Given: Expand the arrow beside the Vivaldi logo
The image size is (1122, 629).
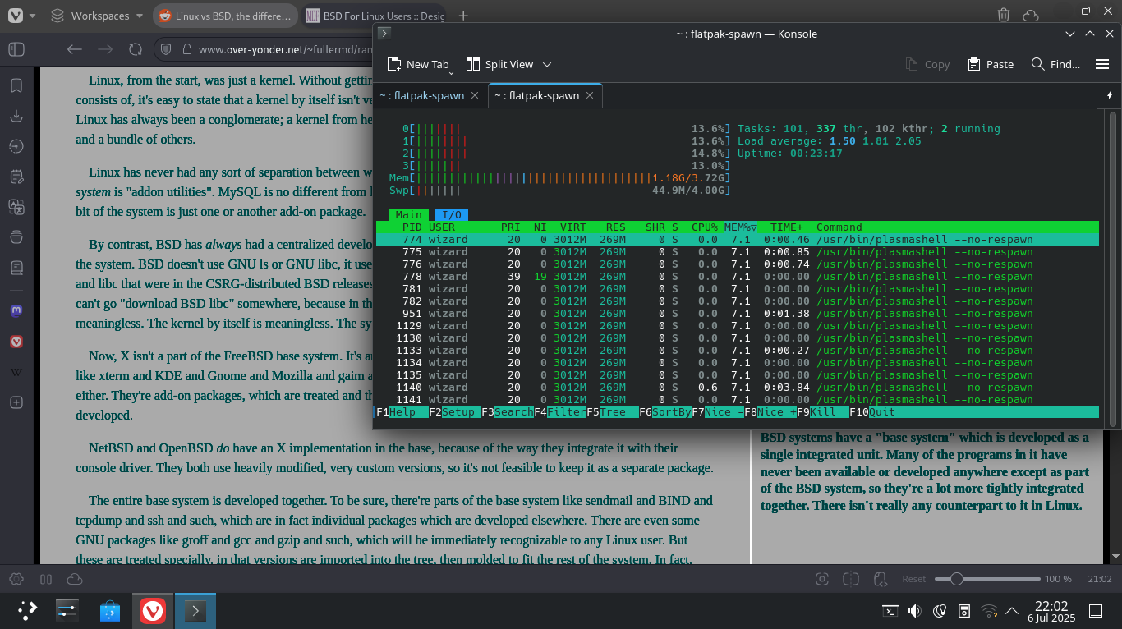Looking at the screenshot, I should pyautogui.click(x=32, y=16).
